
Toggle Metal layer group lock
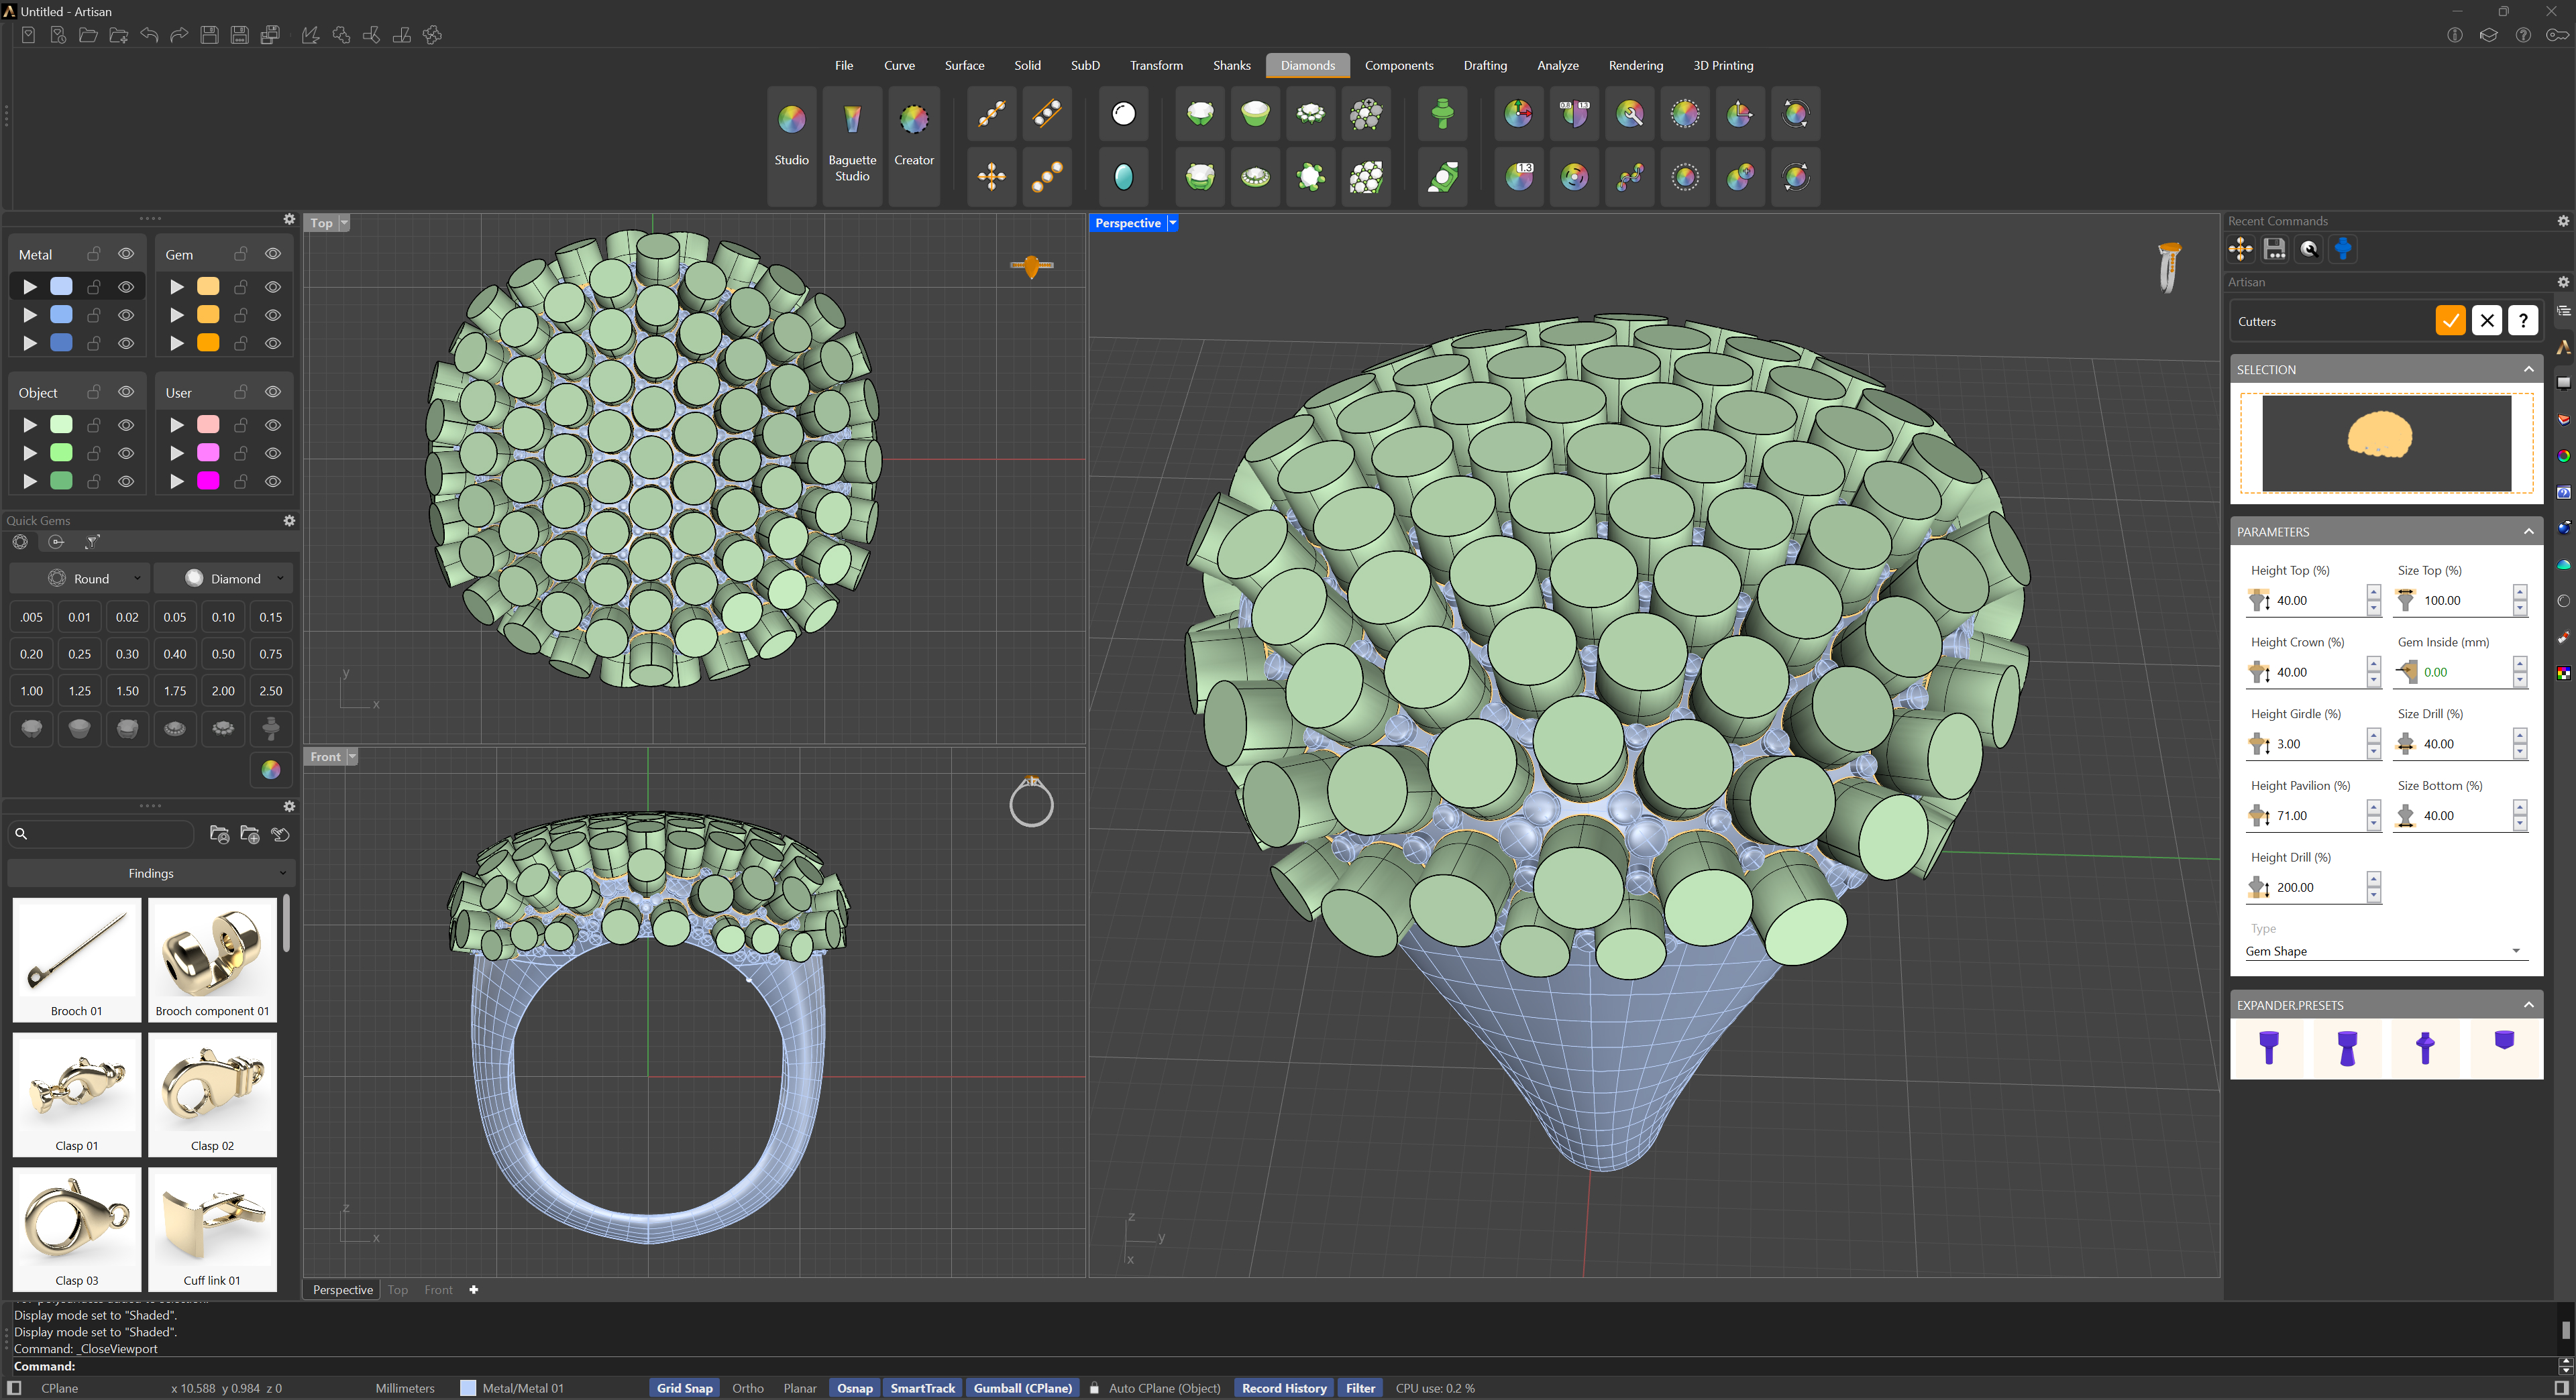94,254
